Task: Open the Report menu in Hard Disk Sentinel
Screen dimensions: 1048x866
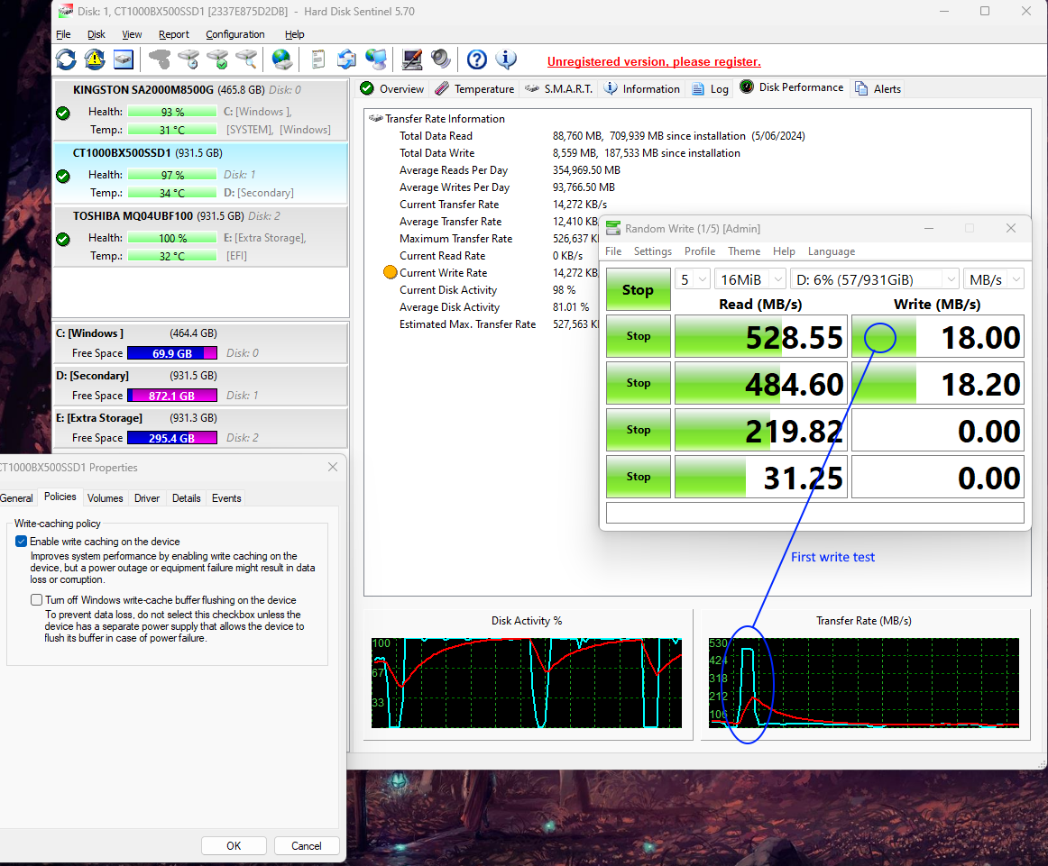Action: (x=174, y=35)
